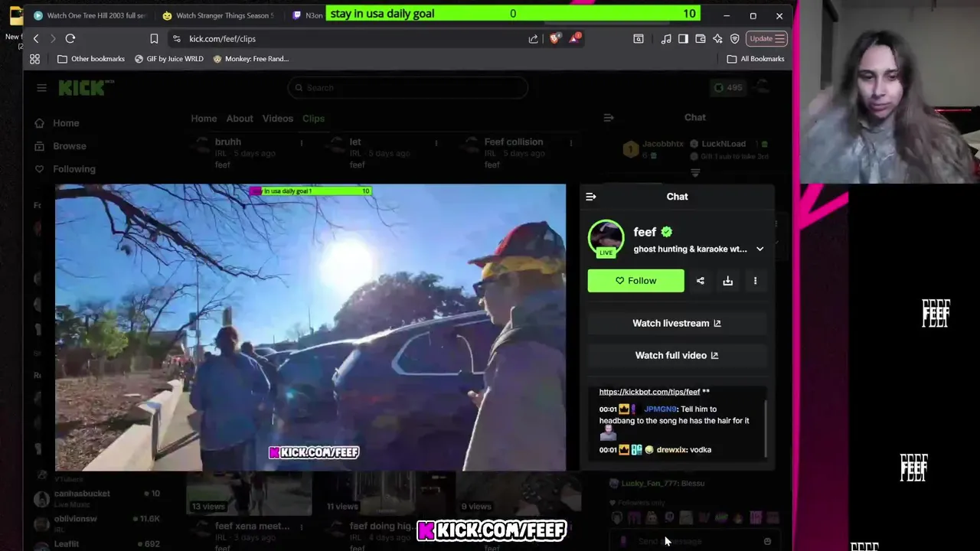Open Brave Rewards triangle icon

pyautogui.click(x=574, y=38)
